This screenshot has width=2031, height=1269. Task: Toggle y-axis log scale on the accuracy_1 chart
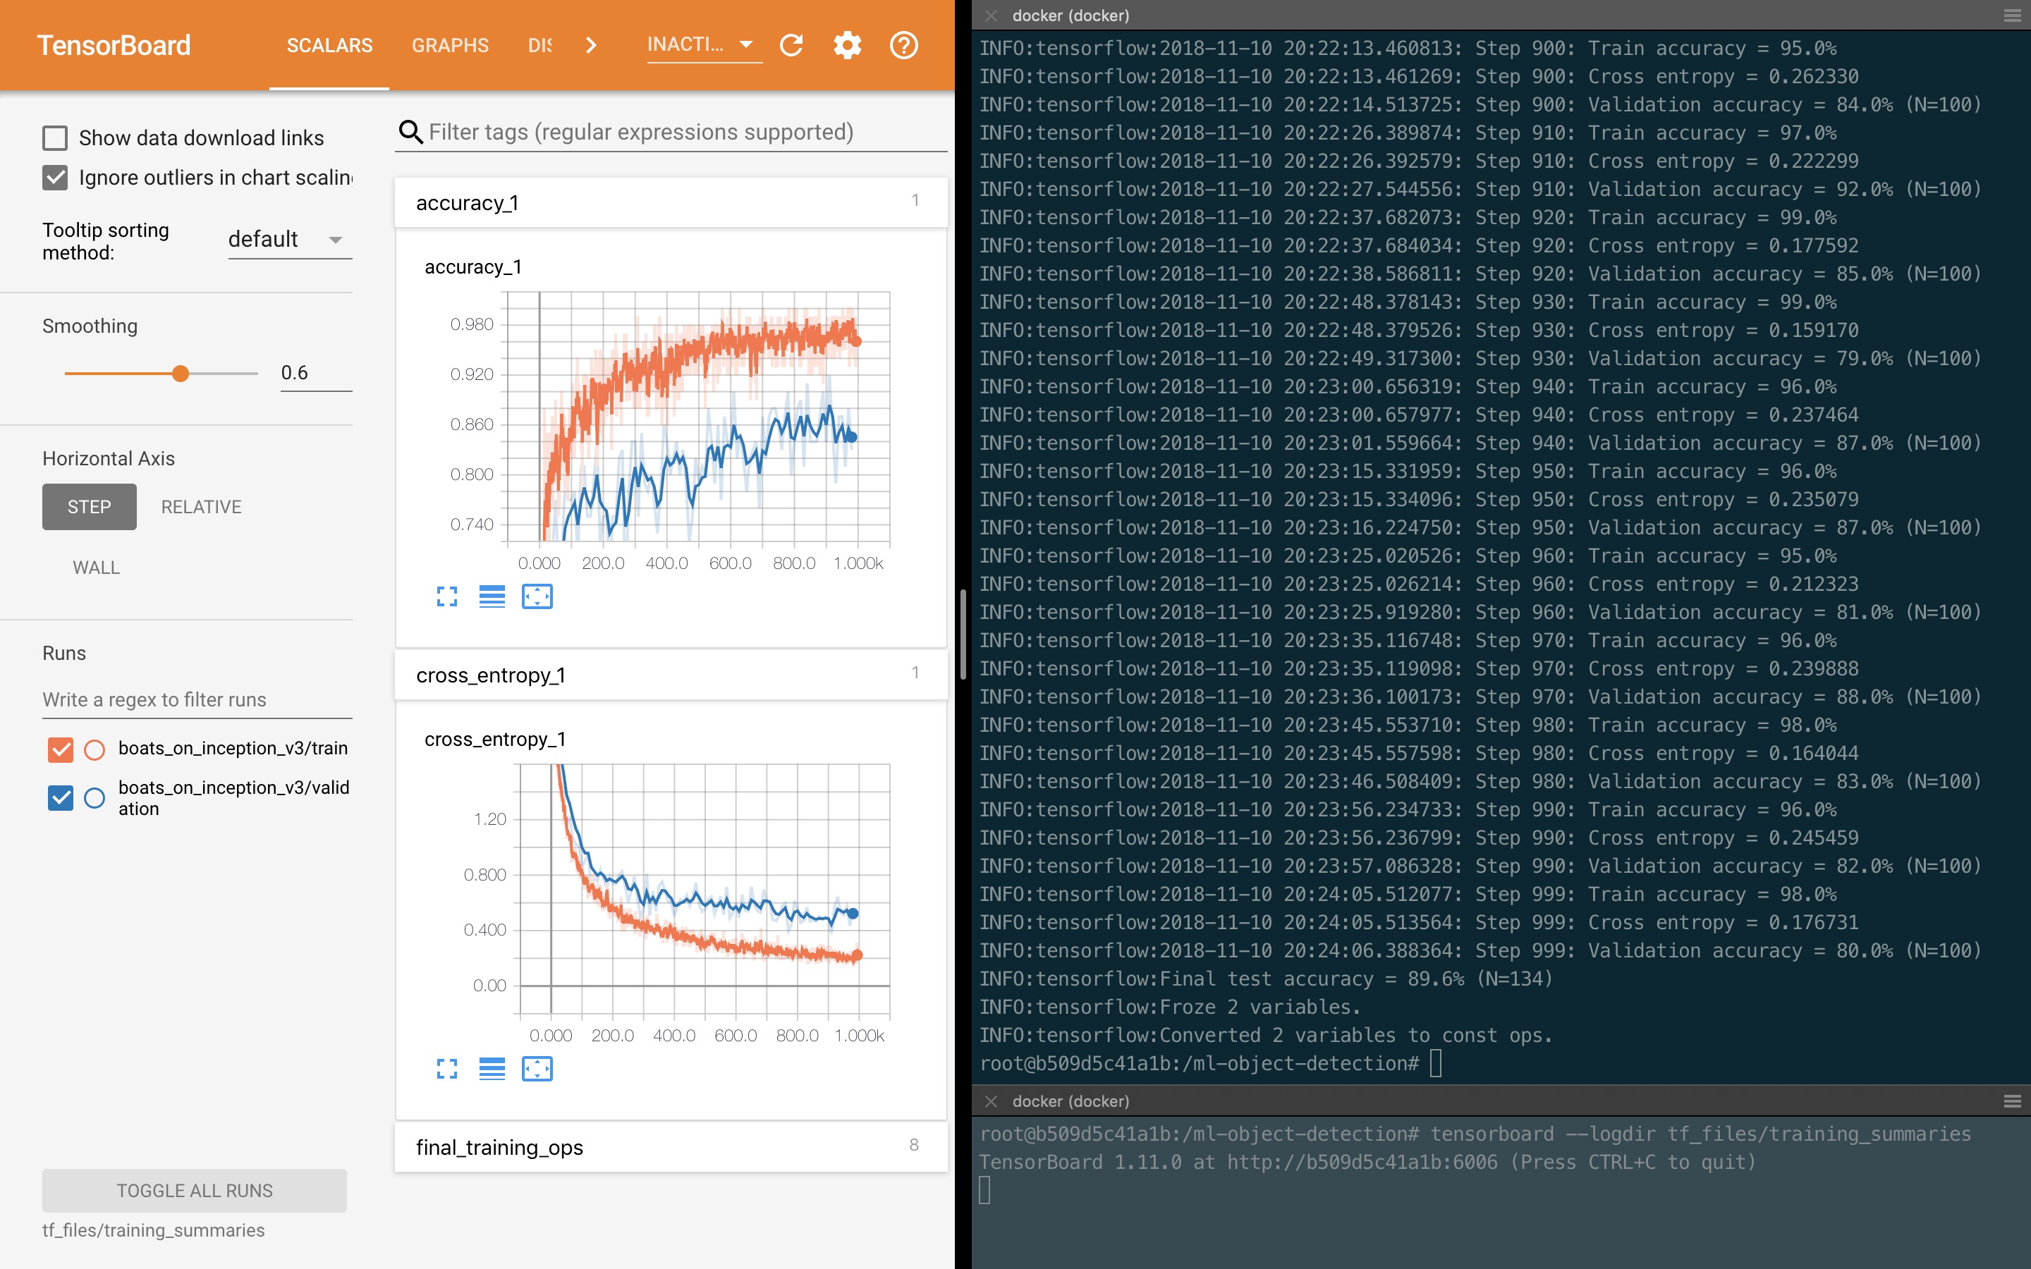(x=492, y=596)
